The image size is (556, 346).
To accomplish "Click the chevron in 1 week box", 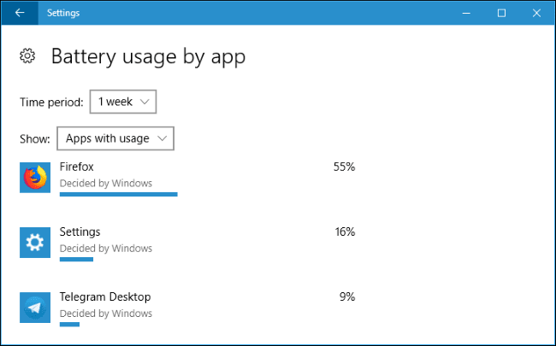I will 145,102.
